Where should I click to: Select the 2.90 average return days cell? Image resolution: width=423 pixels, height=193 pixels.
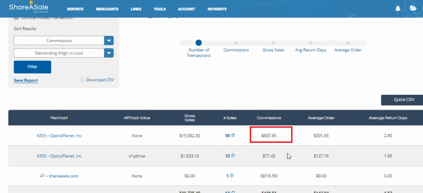click(388, 136)
